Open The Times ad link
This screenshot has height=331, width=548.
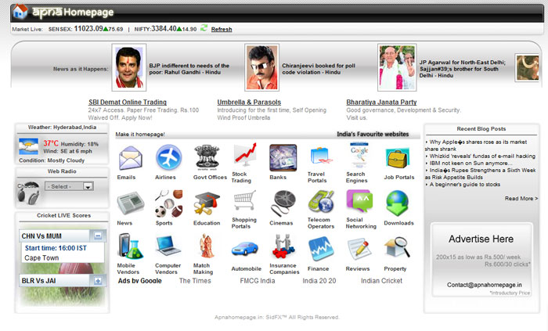coord(195,281)
